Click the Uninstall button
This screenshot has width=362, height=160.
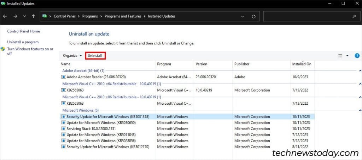click(95, 56)
